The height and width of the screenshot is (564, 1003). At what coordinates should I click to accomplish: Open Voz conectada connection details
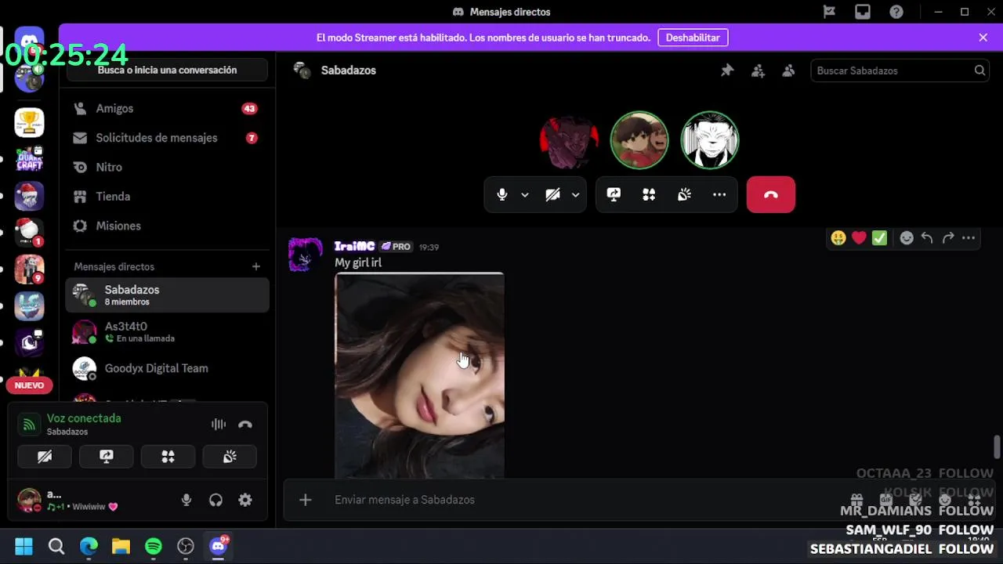click(x=84, y=418)
